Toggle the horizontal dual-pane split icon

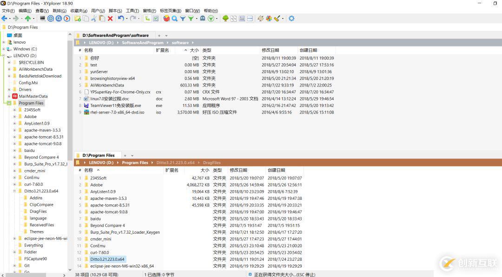(249, 19)
